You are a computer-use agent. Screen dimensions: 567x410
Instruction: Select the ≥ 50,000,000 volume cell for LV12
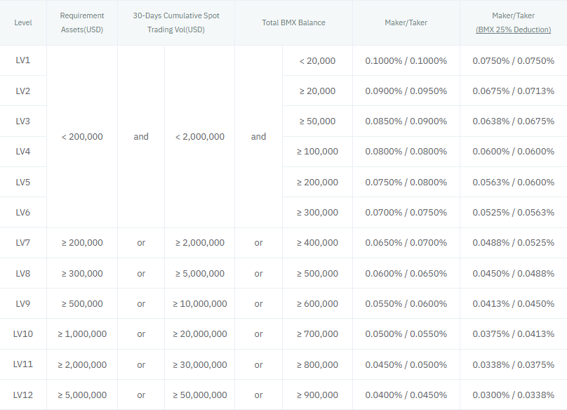pos(199,395)
